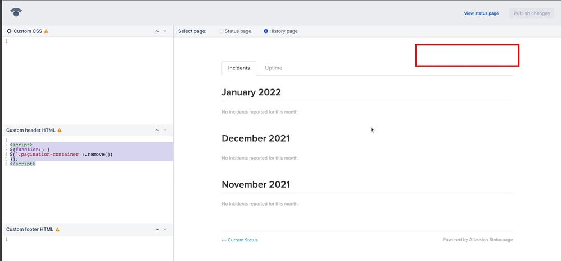Open the View status page link
The width and height of the screenshot is (561, 261).
click(x=481, y=13)
